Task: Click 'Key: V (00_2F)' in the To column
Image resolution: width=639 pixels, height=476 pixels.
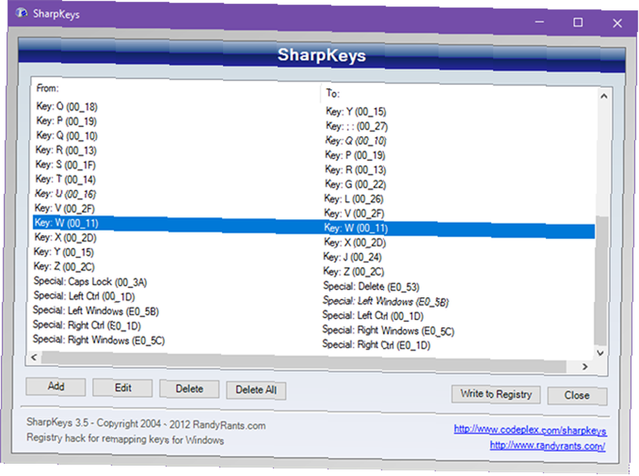Action: [x=354, y=213]
